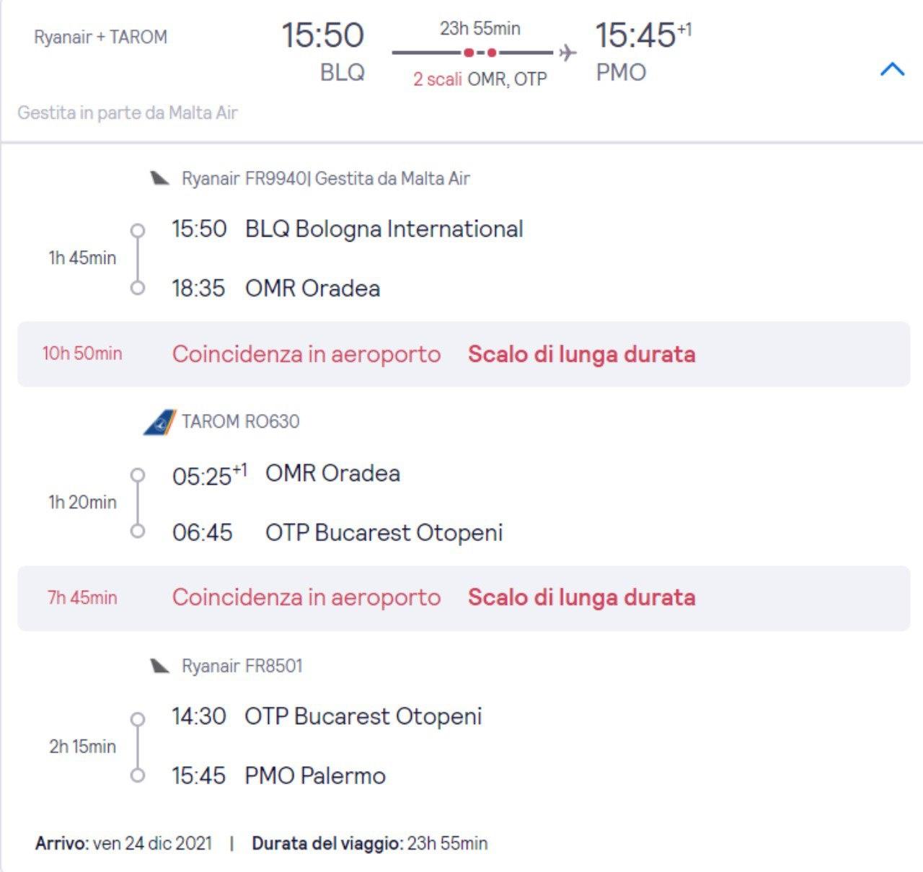This screenshot has height=872, width=923.
Task: Click the TAROM logo beside RO630
Action: 159,422
